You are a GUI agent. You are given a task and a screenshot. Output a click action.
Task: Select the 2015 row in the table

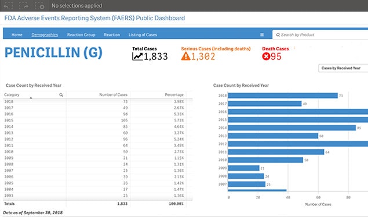[x=97, y=120]
